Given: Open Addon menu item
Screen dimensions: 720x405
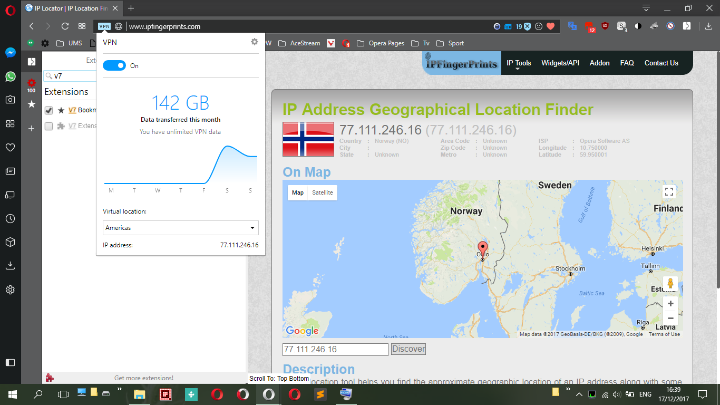Looking at the screenshot, I should (600, 63).
